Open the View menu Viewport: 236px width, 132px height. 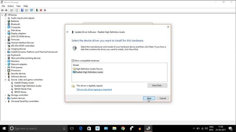coord(18,6)
